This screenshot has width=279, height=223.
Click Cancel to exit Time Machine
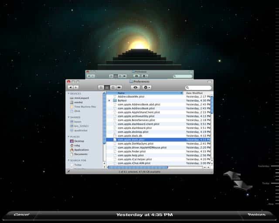(x=21, y=214)
